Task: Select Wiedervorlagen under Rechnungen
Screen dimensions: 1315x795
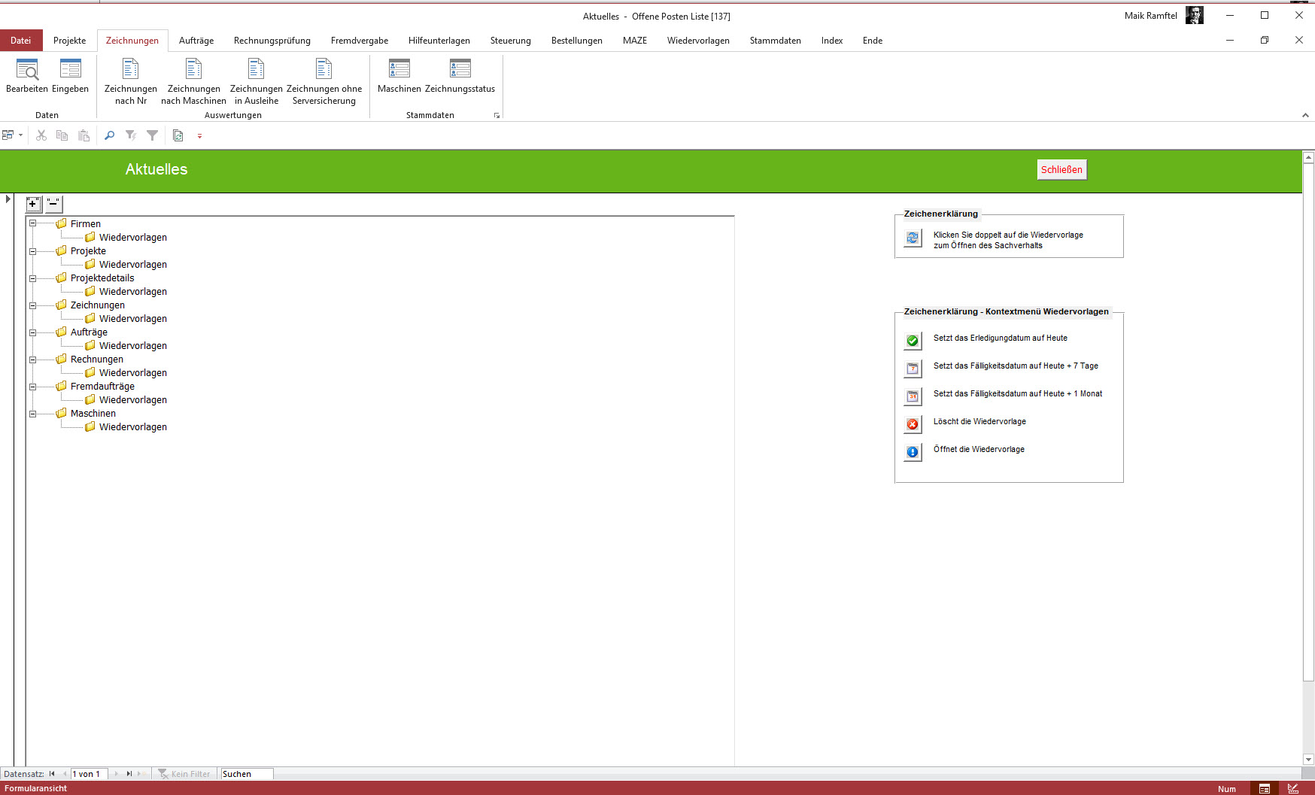Action: tap(133, 373)
